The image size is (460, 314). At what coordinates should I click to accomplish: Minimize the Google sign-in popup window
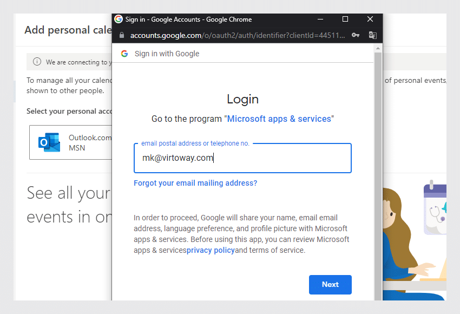coord(320,19)
